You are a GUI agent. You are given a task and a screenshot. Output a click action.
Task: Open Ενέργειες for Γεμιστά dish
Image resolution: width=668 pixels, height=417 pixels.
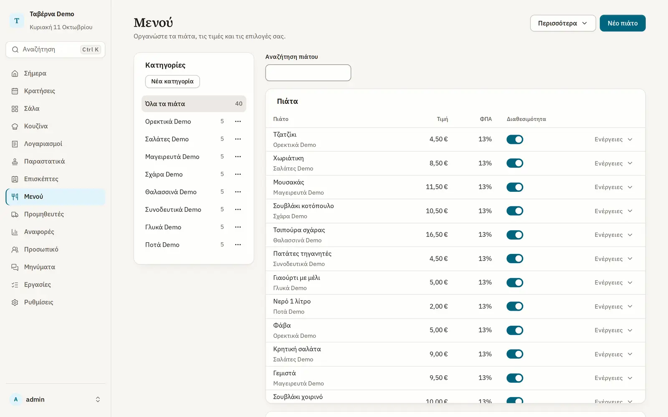pyautogui.click(x=613, y=378)
